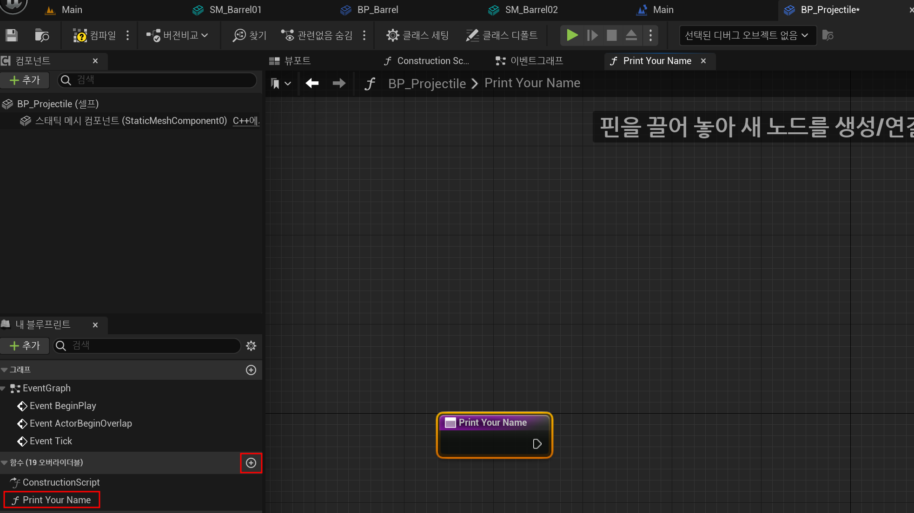This screenshot has height=513, width=914.
Task: Click the Stop simulation square icon
Action: 612,35
